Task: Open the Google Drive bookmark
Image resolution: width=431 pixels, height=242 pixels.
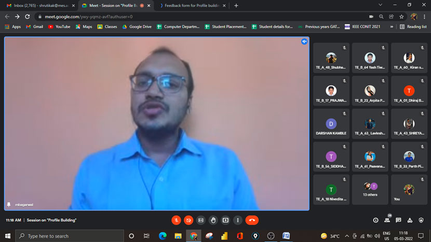Action: pyautogui.click(x=137, y=26)
